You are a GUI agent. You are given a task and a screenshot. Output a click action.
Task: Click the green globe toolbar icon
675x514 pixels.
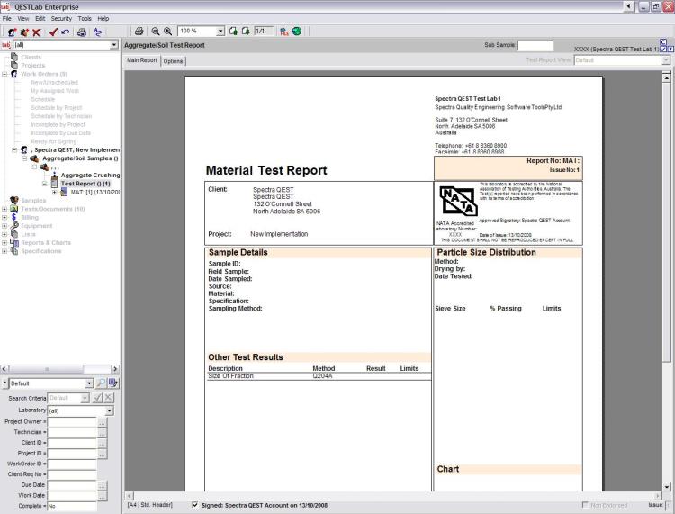coord(296,31)
